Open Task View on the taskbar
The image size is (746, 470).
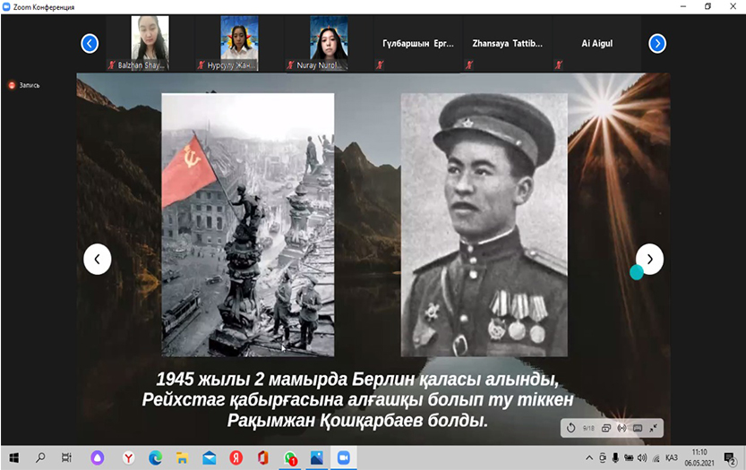pyautogui.click(x=66, y=457)
